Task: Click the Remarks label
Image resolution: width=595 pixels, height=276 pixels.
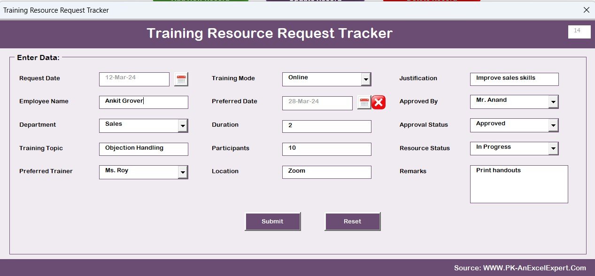Action: click(413, 171)
